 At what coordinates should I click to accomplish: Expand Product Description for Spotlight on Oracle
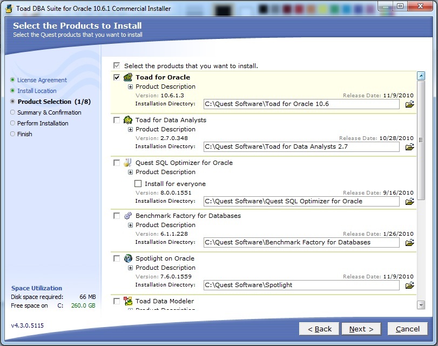pos(130,268)
